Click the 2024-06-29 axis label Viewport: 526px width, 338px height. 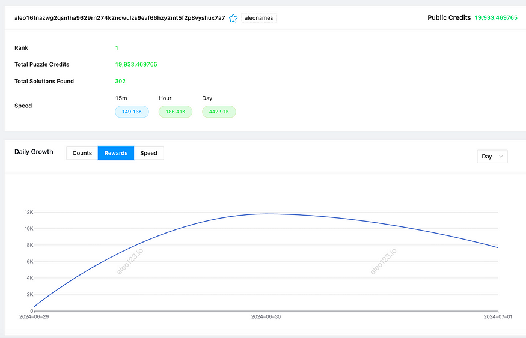tap(34, 316)
